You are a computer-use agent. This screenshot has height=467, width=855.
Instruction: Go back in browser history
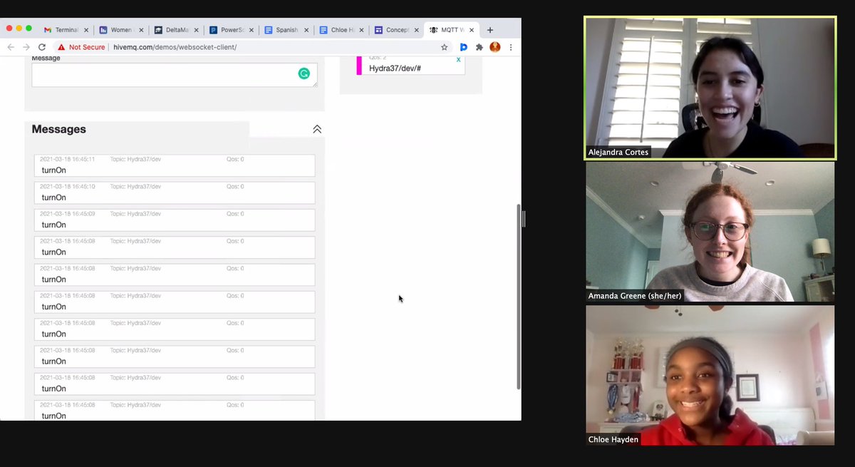point(11,47)
